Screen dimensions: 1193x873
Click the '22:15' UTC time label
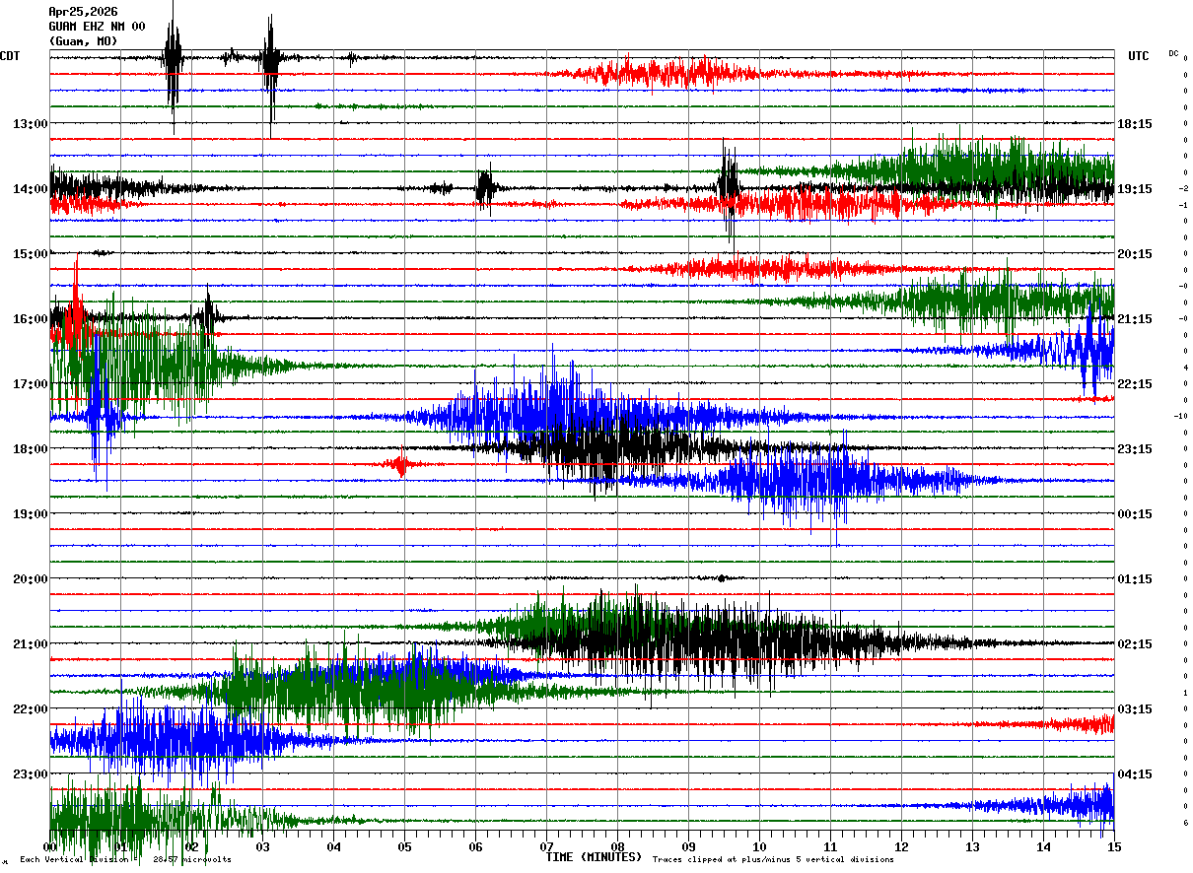pos(1134,384)
